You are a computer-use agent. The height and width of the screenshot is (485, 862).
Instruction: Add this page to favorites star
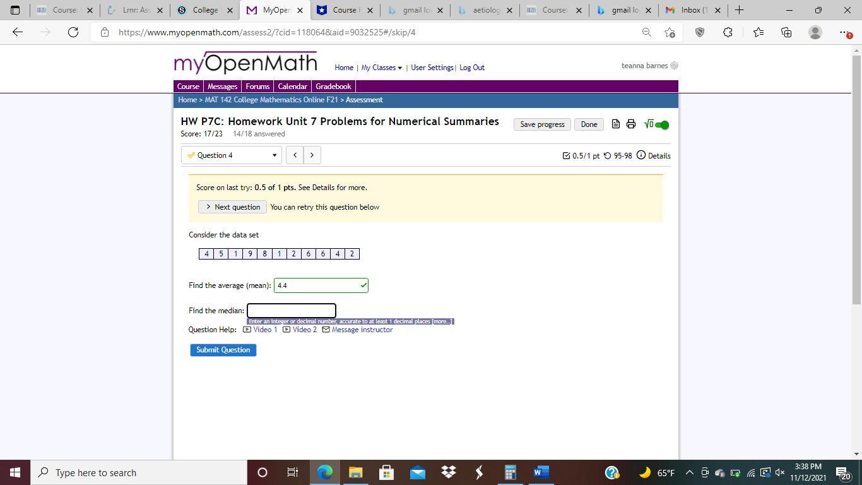tap(670, 32)
